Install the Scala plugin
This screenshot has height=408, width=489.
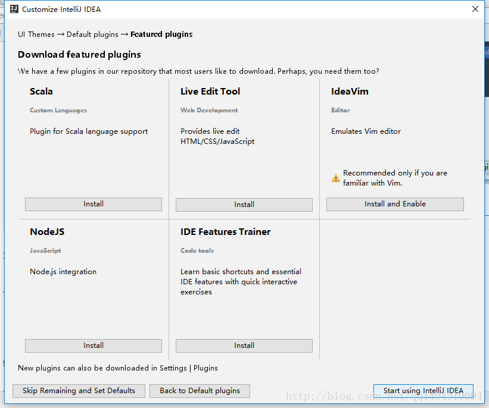[94, 204]
